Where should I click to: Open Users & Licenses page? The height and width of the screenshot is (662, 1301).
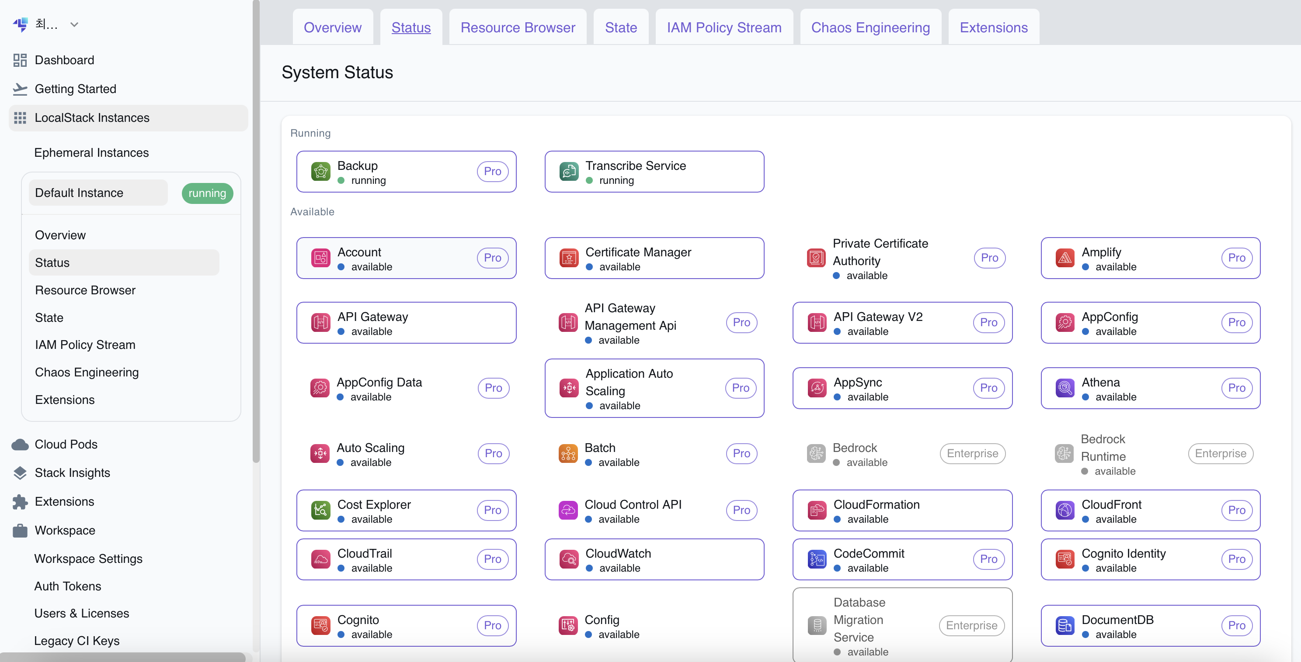click(x=82, y=614)
